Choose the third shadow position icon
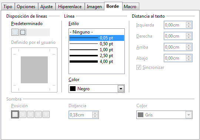This screenshot has height=140, width=200. pos(30,114)
